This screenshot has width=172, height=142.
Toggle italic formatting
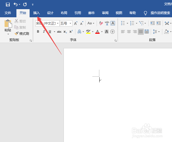[x=44, y=32]
